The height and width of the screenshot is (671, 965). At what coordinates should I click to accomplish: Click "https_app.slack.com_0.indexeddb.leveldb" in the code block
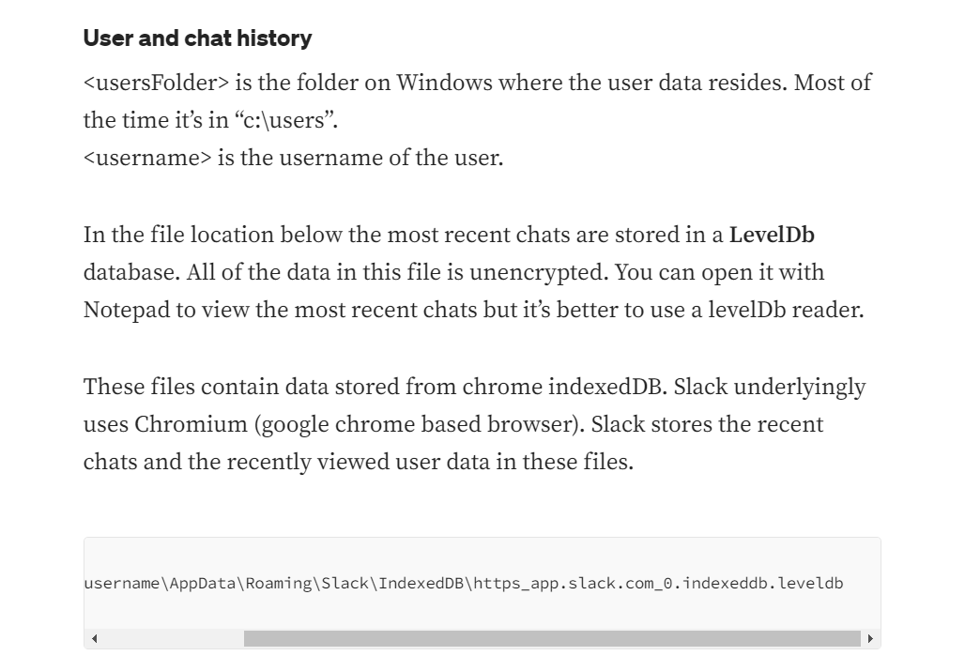click(658, 584)
